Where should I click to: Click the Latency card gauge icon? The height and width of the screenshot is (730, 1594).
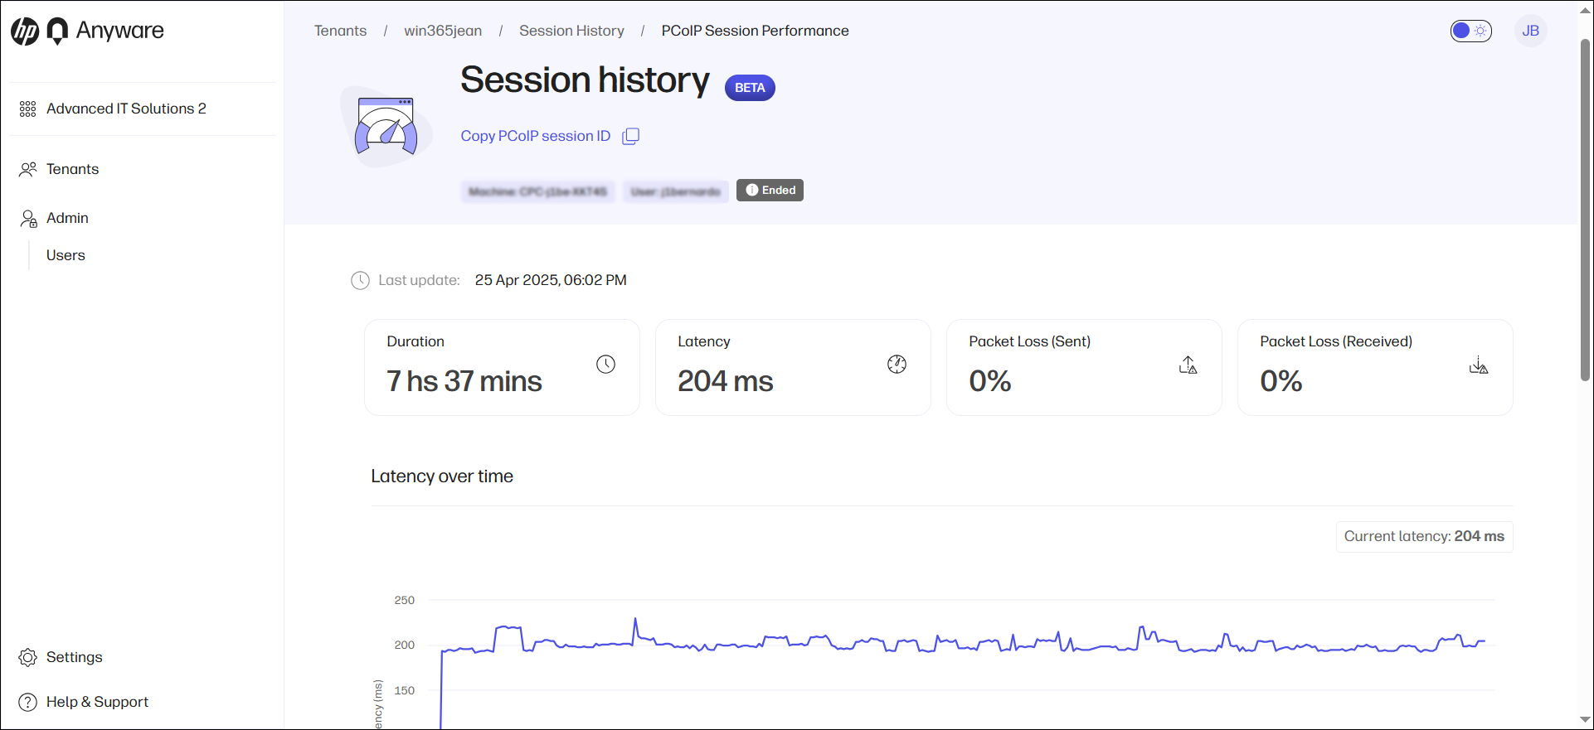click(x=897, y=364)
